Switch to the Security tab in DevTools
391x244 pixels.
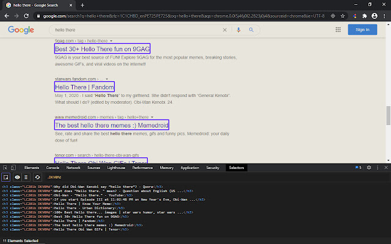click(213, 168)
